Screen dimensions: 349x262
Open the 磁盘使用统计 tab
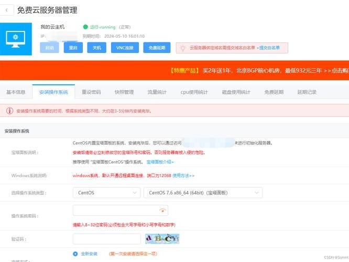point(236,92)
